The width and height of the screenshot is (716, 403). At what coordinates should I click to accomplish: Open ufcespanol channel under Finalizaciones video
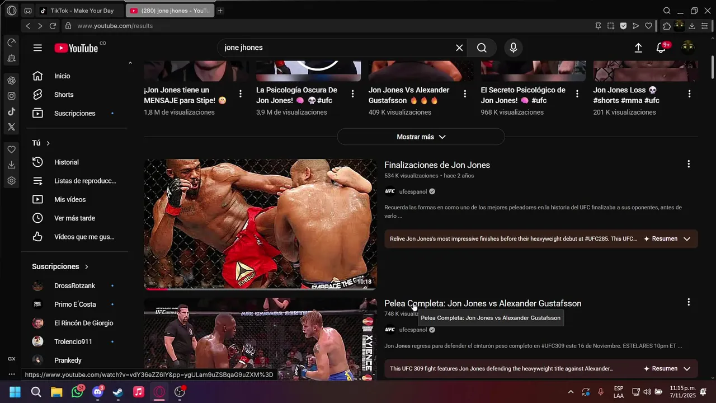[413, 191]
